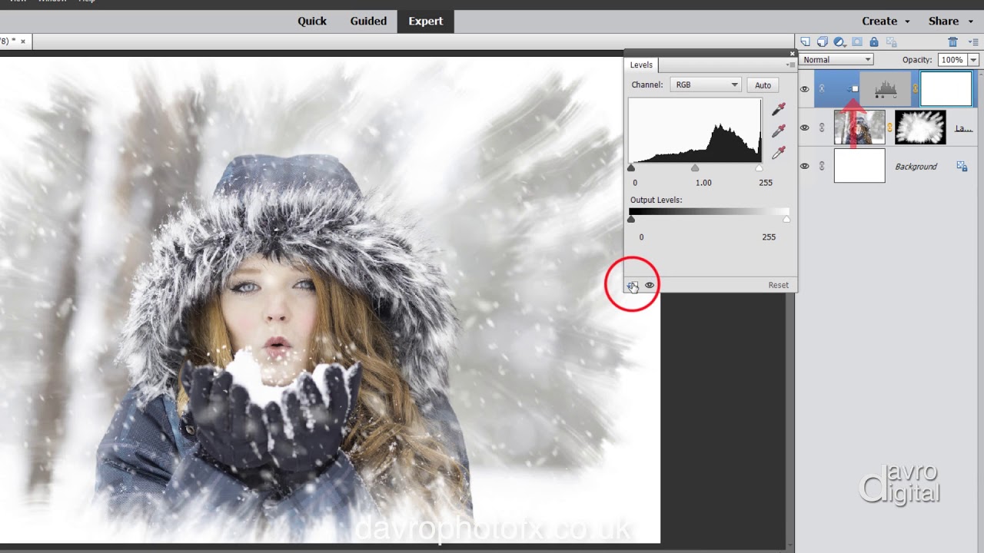Open the Create dropdown menu

coord(886,21)
